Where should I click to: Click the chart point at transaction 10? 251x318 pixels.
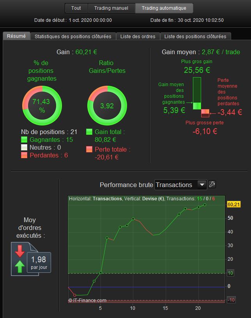point(133,219)
